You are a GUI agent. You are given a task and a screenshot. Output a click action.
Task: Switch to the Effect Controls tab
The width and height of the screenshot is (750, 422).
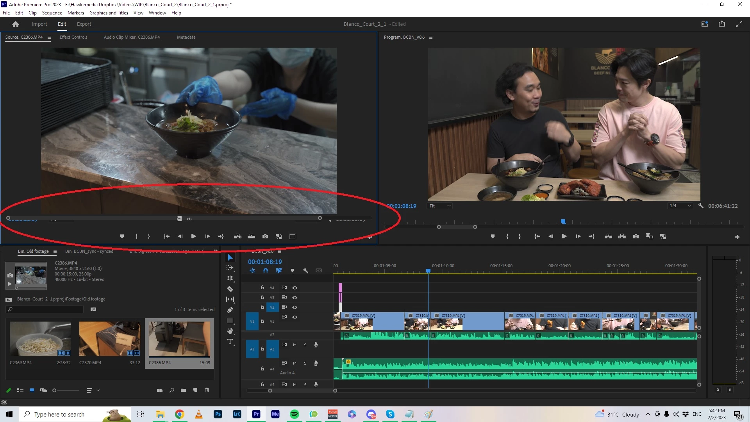coord(73,38)
